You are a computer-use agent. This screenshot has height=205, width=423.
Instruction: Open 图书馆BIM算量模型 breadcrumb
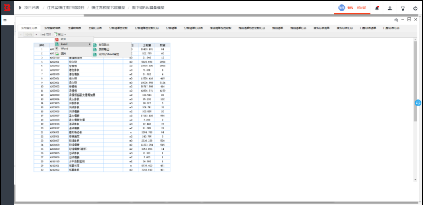point(148,8)
